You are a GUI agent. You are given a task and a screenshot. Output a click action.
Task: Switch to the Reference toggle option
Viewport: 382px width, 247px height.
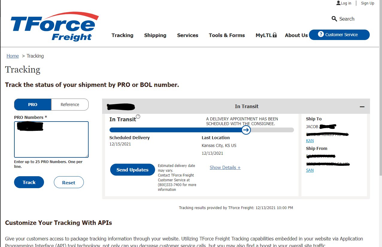tap(70, 105)
